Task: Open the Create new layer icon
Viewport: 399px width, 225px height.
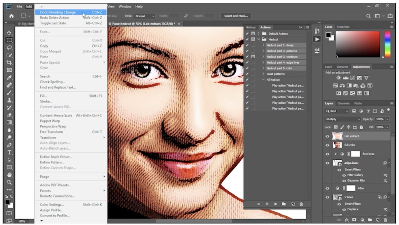Action: pos(378,220)
